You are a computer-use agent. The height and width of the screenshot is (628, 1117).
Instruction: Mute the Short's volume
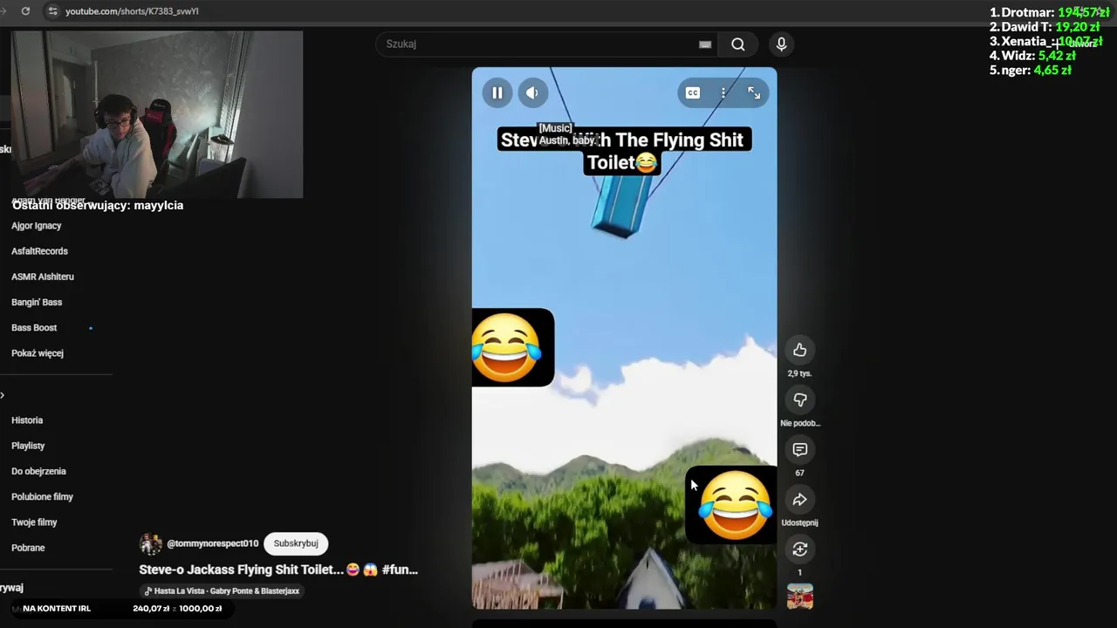(532, 93)
